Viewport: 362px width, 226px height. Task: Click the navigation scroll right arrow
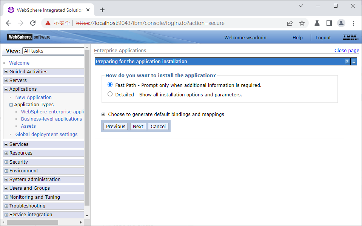point(80,222)
